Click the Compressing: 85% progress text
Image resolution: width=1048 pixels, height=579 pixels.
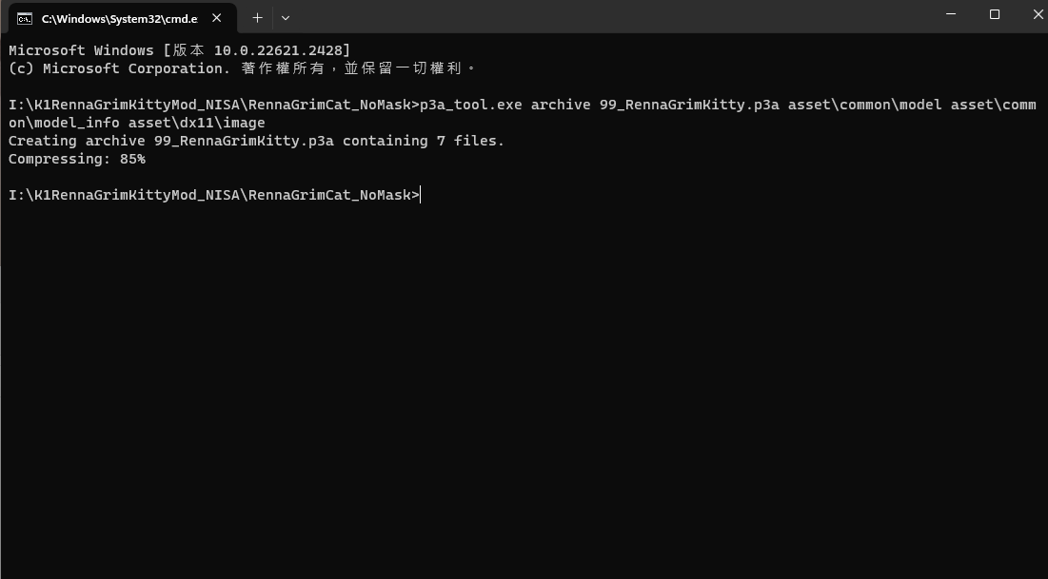77,159
